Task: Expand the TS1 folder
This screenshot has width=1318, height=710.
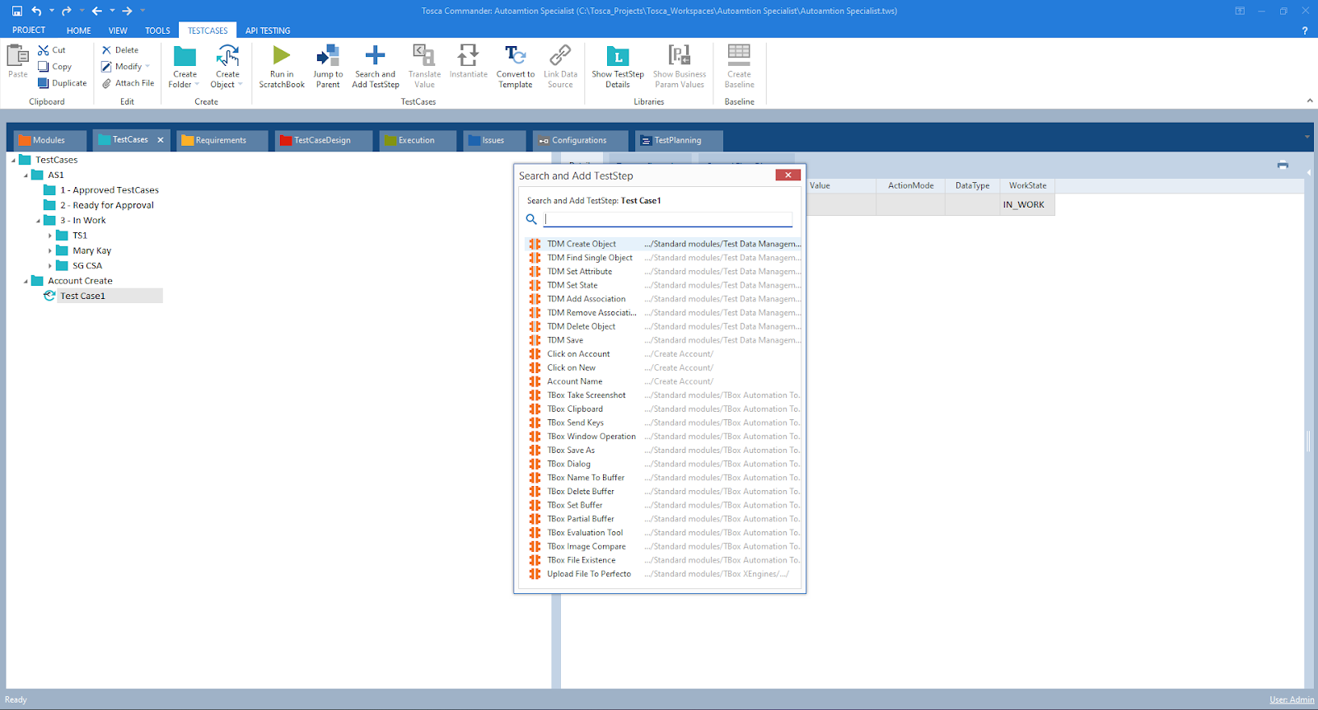Action: pos(50,236)
